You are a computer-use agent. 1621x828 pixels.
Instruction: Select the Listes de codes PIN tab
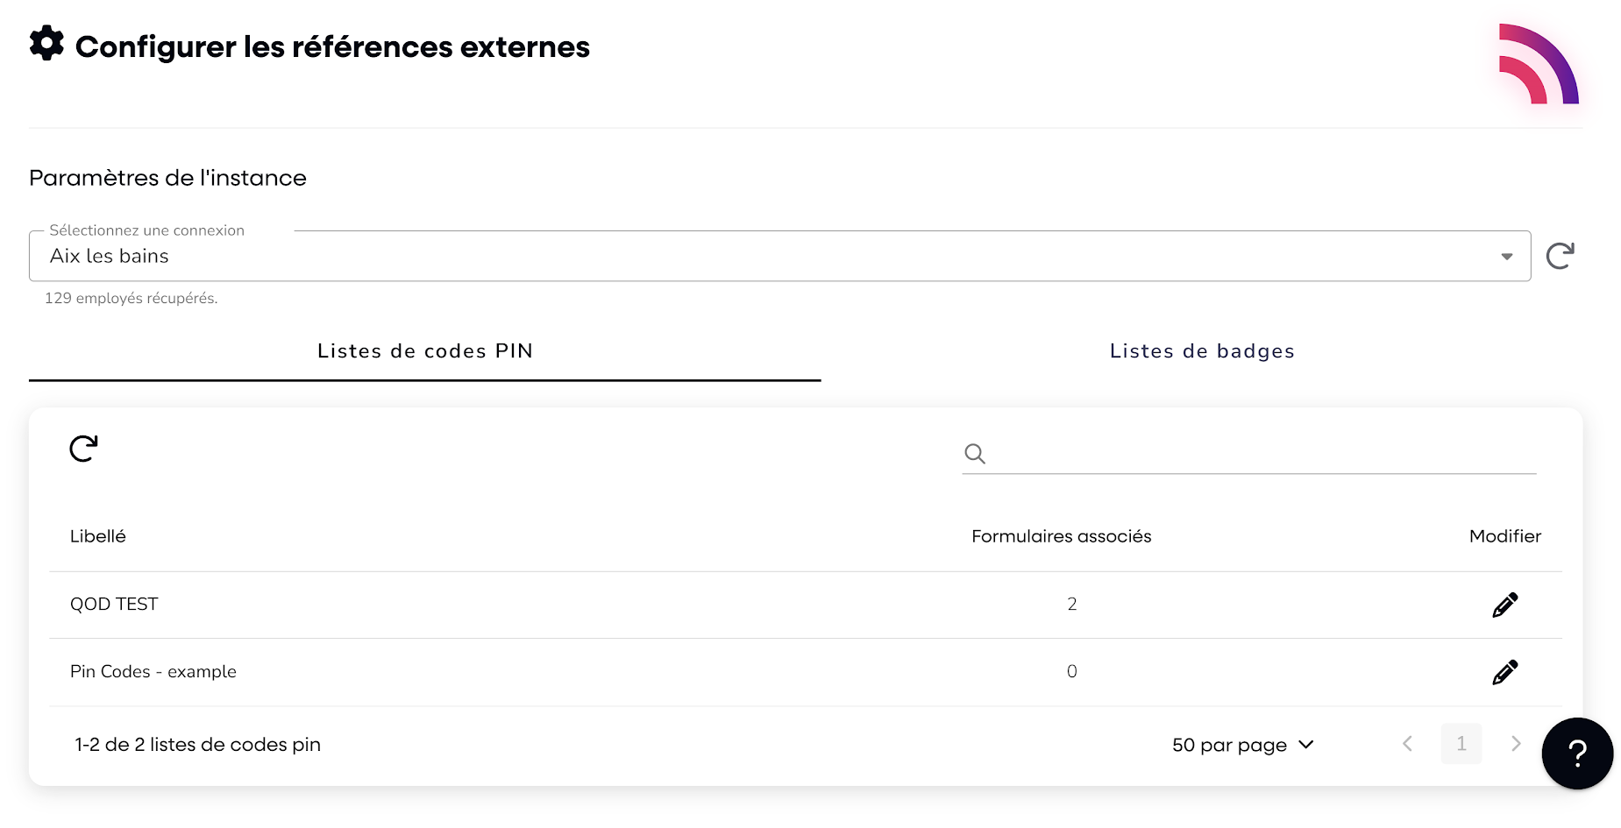pos(425,351)
